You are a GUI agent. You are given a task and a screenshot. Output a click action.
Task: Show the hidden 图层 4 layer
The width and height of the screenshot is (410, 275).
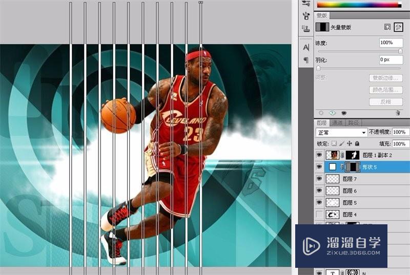319,215
